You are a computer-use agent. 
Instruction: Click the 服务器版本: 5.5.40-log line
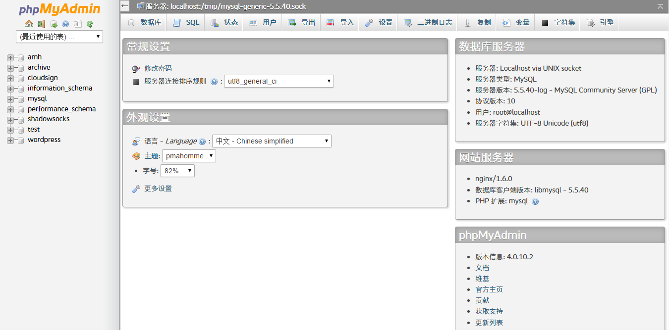566,90
